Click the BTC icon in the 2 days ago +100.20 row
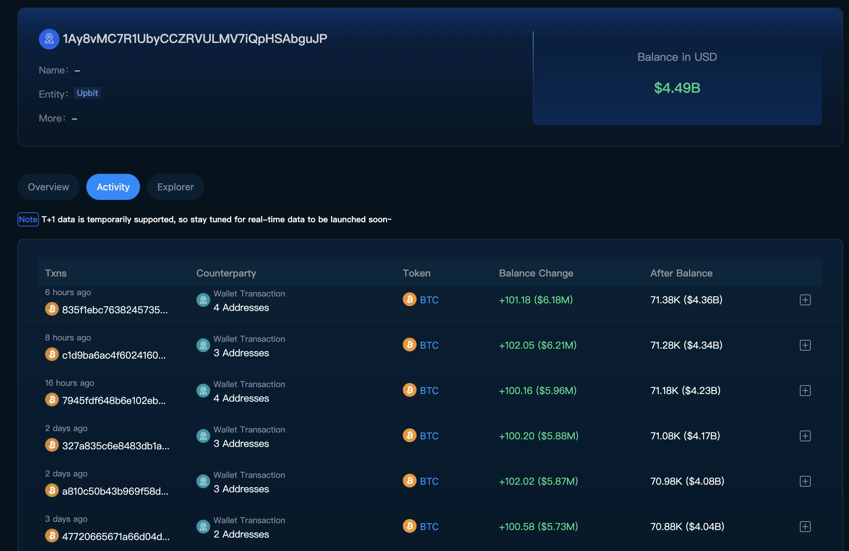The height and width of the screenshot is (551, 849). [x=409, y=436]
